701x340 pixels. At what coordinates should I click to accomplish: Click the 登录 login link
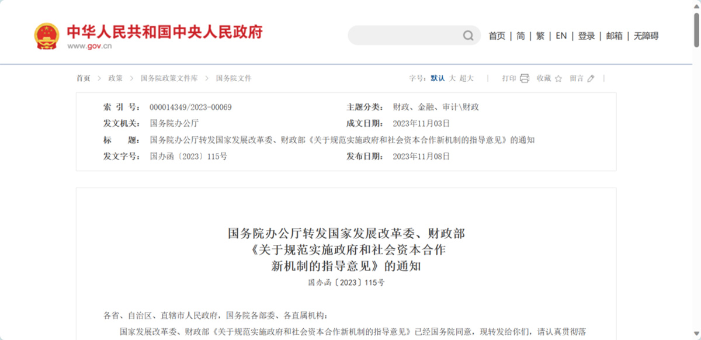[x=585, y=36]
